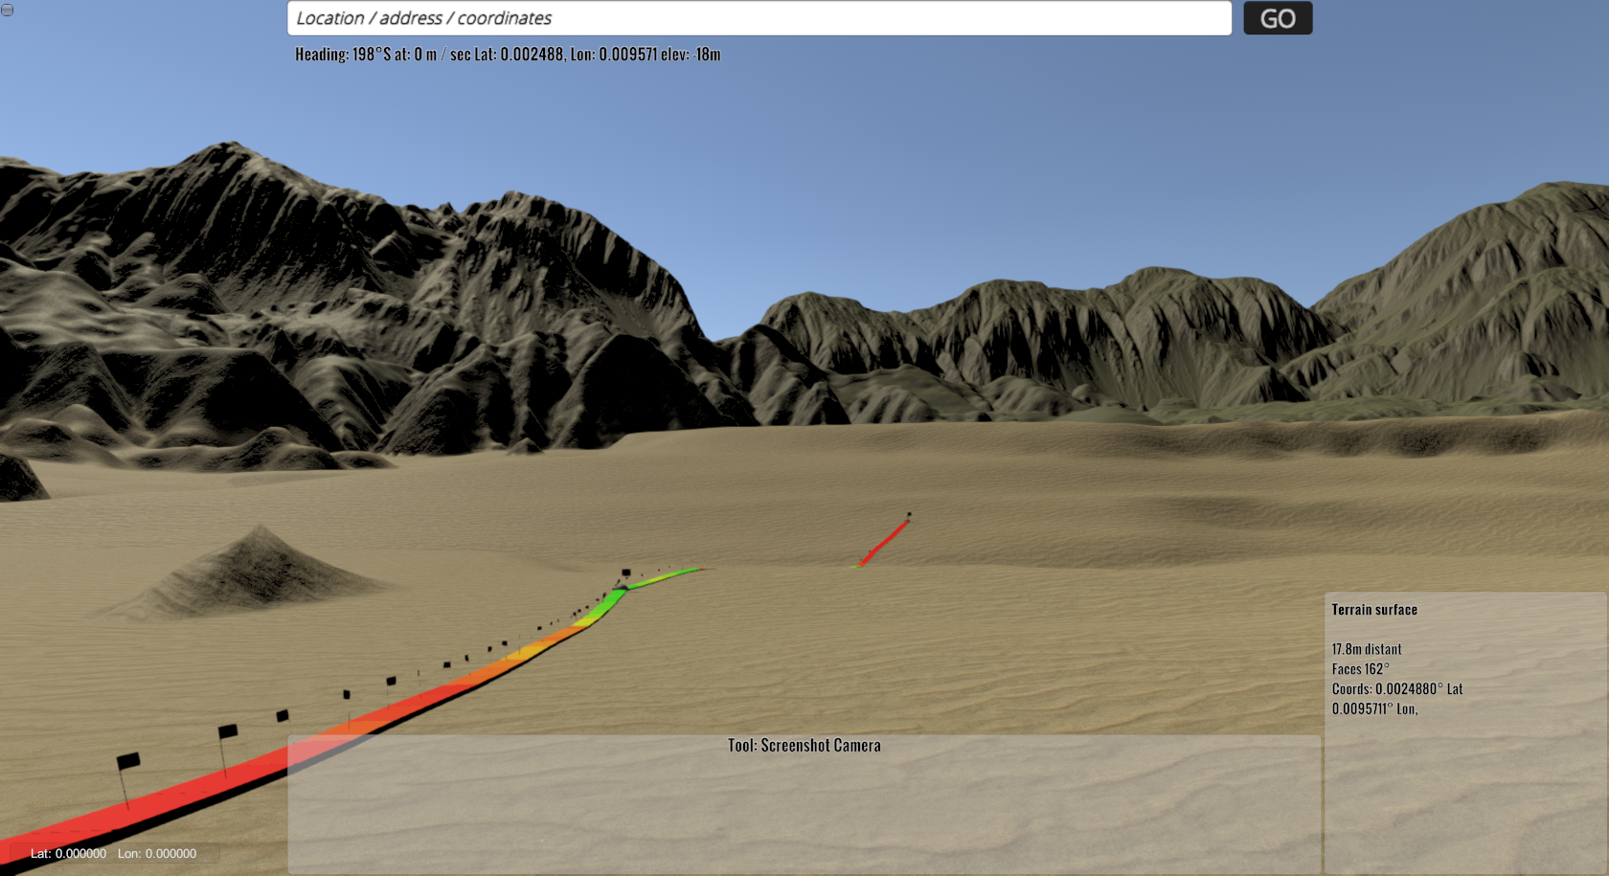
Task: Select the nearest large black flag marker
Action: point(127,762)
